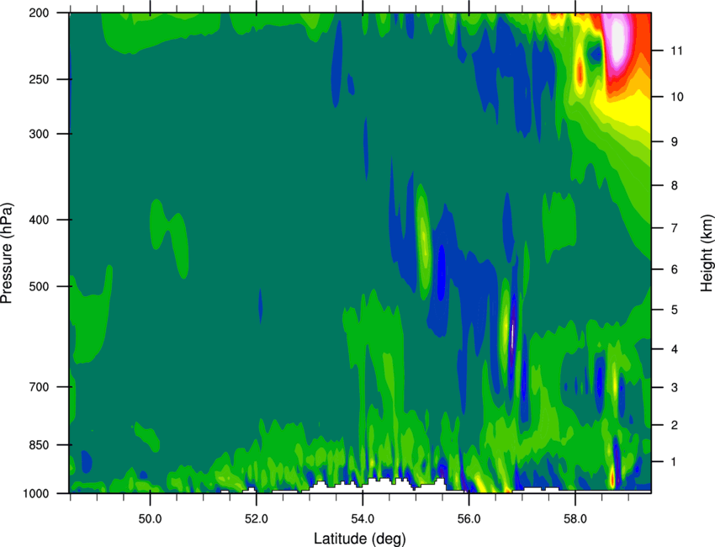Screen dimensions: 715x547
Task: Click the "Latitude (deg)" axis title
Action: point(359,539)
